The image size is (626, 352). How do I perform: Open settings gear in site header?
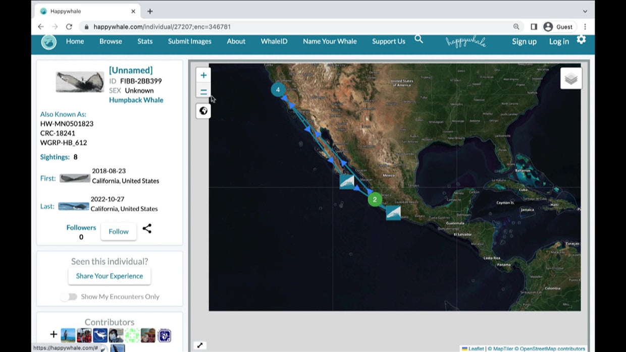pyautogui.click(x=581, y=39)
